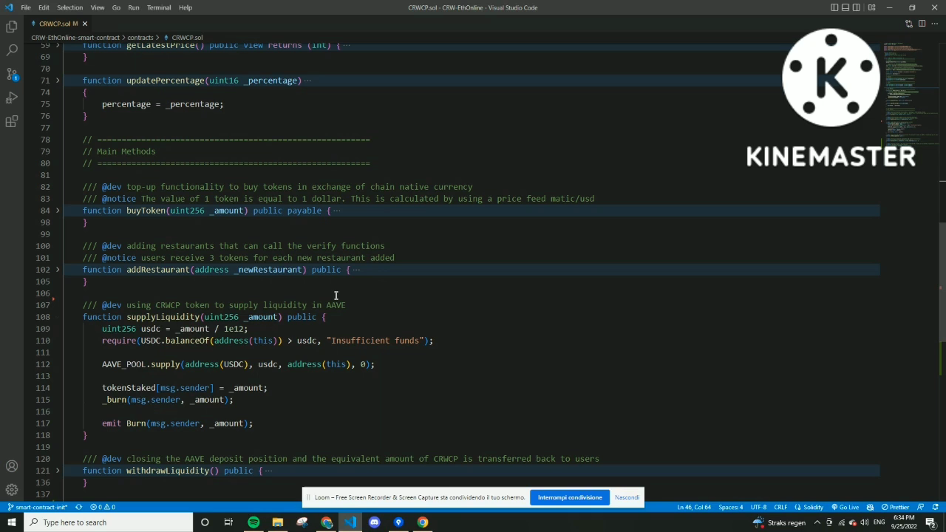Click the UTF-8 encoding selector
Image resolution: width=946 pixels, height=532 pixels.
(x=758, y=507)
